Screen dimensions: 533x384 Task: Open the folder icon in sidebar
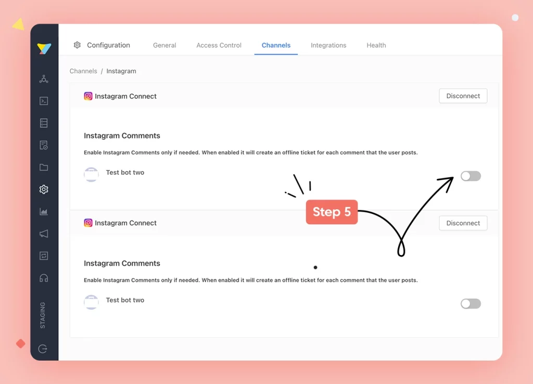tap(44, 167)
